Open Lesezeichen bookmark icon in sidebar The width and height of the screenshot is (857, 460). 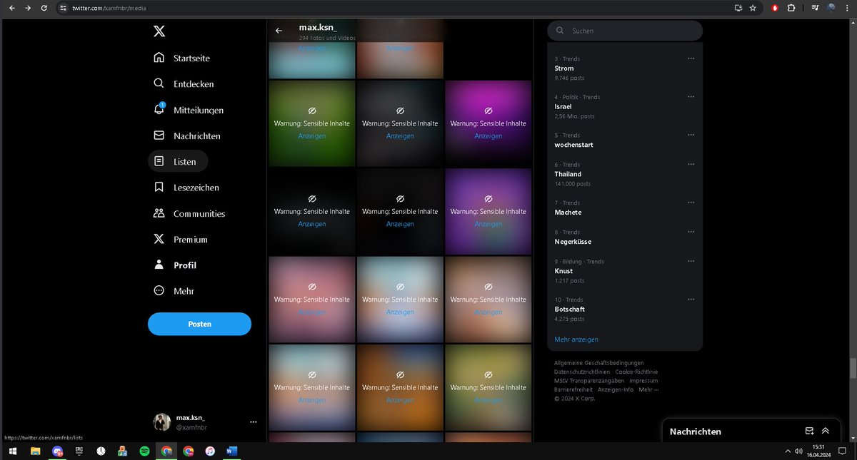pyautogui.click(x=159, y=187)
